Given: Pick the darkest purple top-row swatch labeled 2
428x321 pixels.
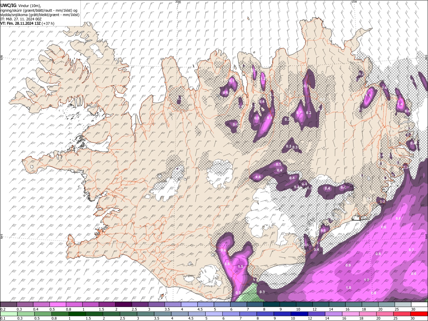Looking at the screenshot, I should point(123,305).
